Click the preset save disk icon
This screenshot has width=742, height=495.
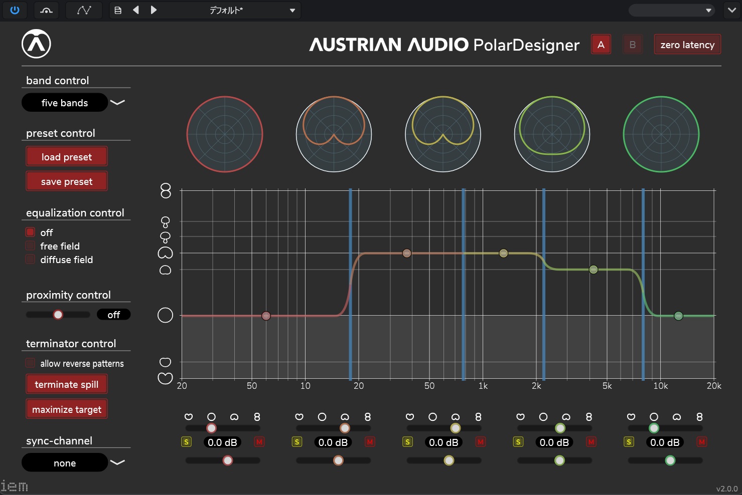point(118,10)
